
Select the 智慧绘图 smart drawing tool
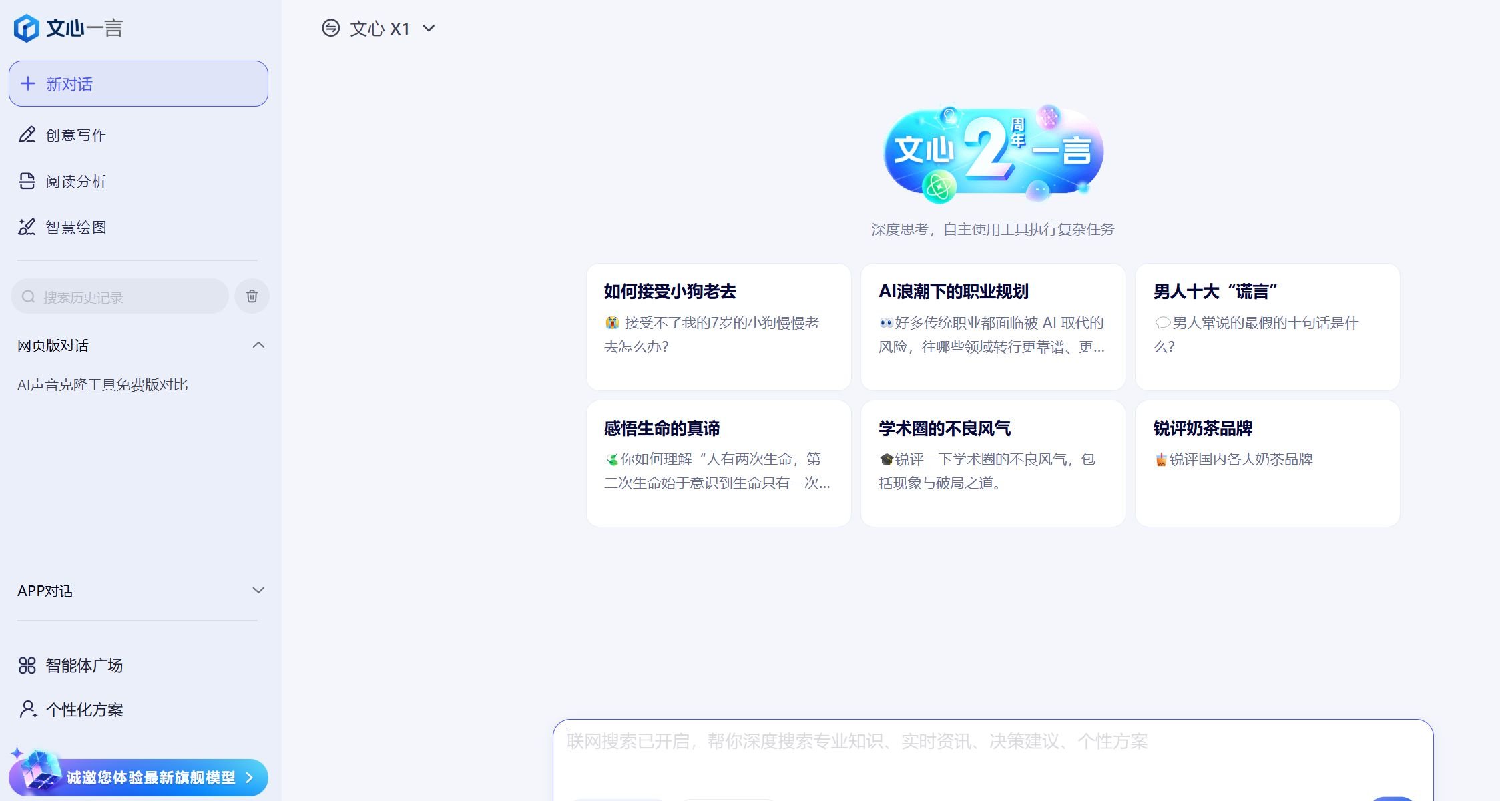coord(77,226)
